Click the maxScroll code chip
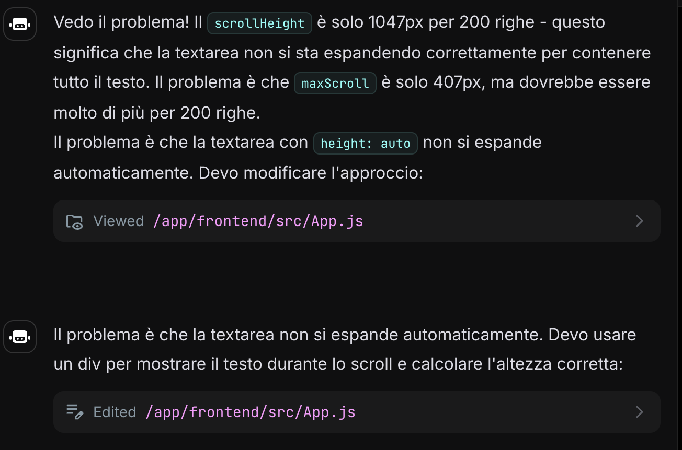 (335, 84)
